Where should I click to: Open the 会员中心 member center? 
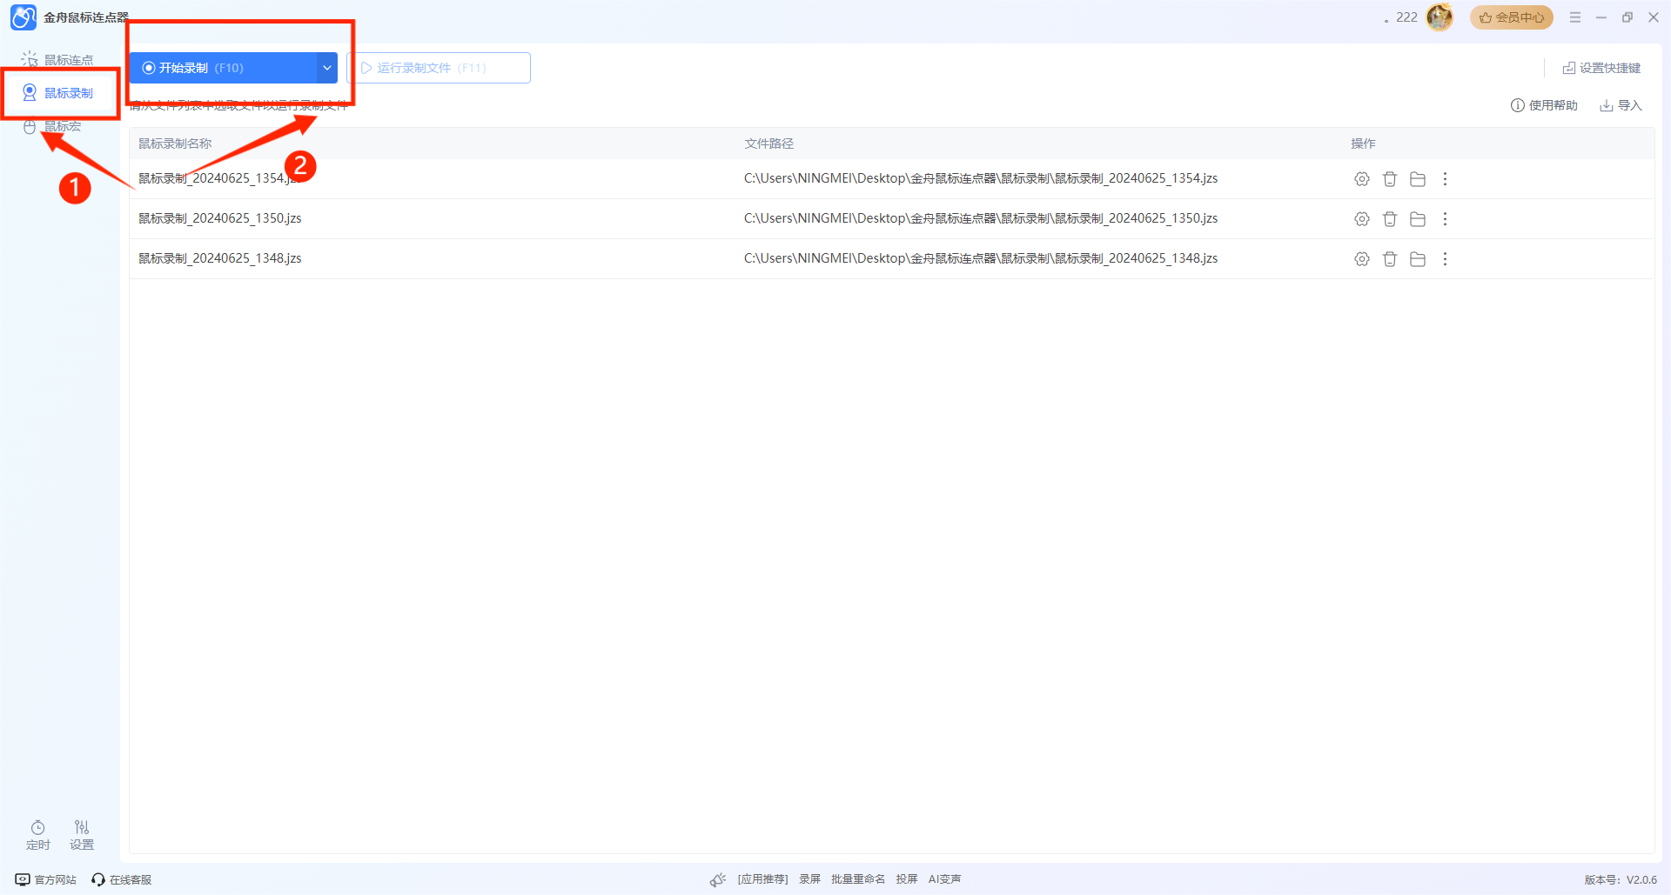tap(1512, 17)
